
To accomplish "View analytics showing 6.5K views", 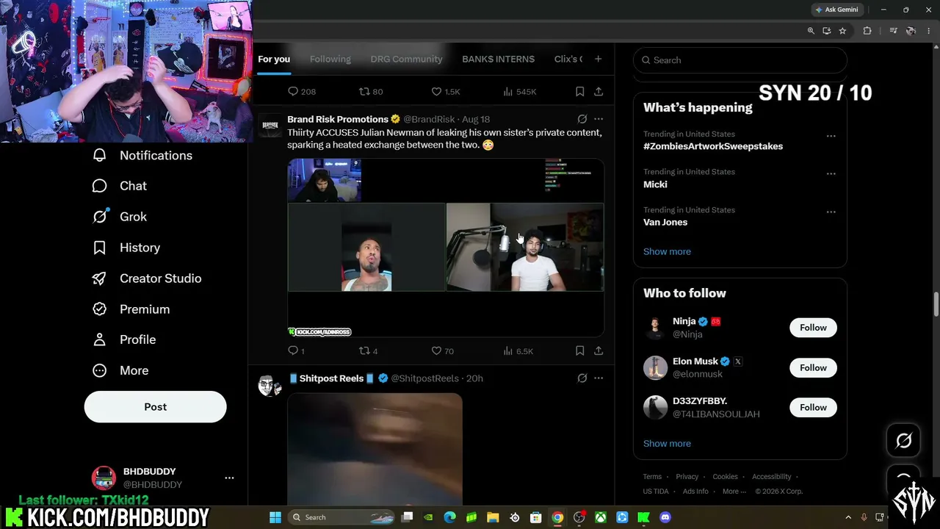I will click(x=518, y=351).
